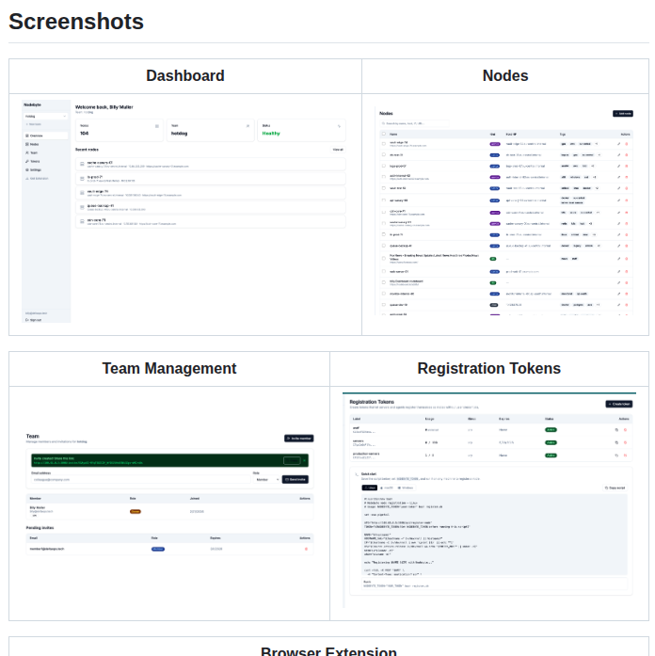Click the 'Team Management' header text
The height and width of the screenshot is (656, 655).
coord(169,369)
